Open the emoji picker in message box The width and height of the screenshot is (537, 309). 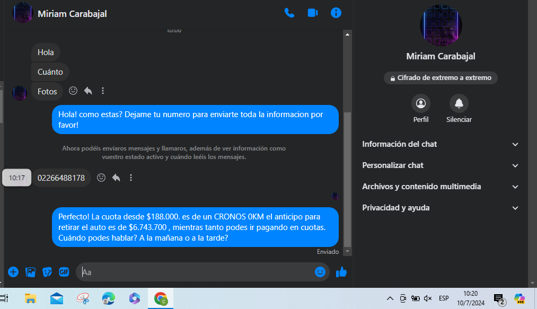pyautogui.click(x=320, y=272)
